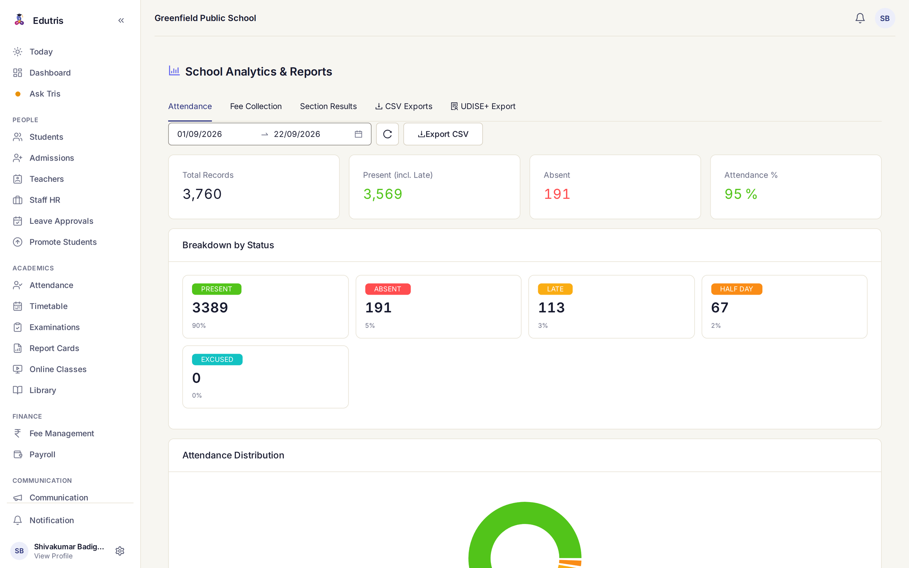Open the CSV Exports tab
This screenshot has height=568, width=909.
[403, 106]
